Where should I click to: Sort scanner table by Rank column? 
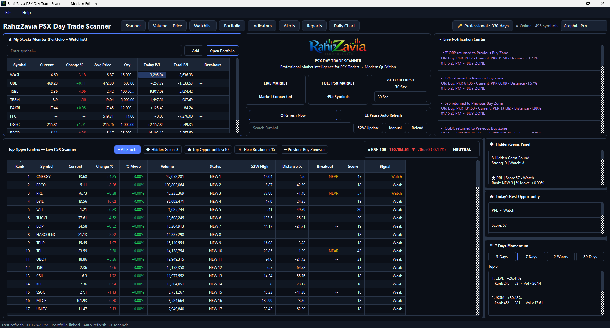click(x=20, y=166)
